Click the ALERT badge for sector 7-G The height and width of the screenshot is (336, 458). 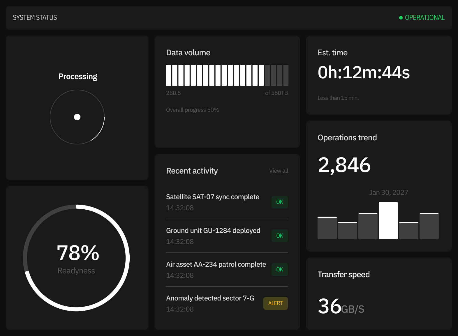pyautogui.click(x=276, y=303)
